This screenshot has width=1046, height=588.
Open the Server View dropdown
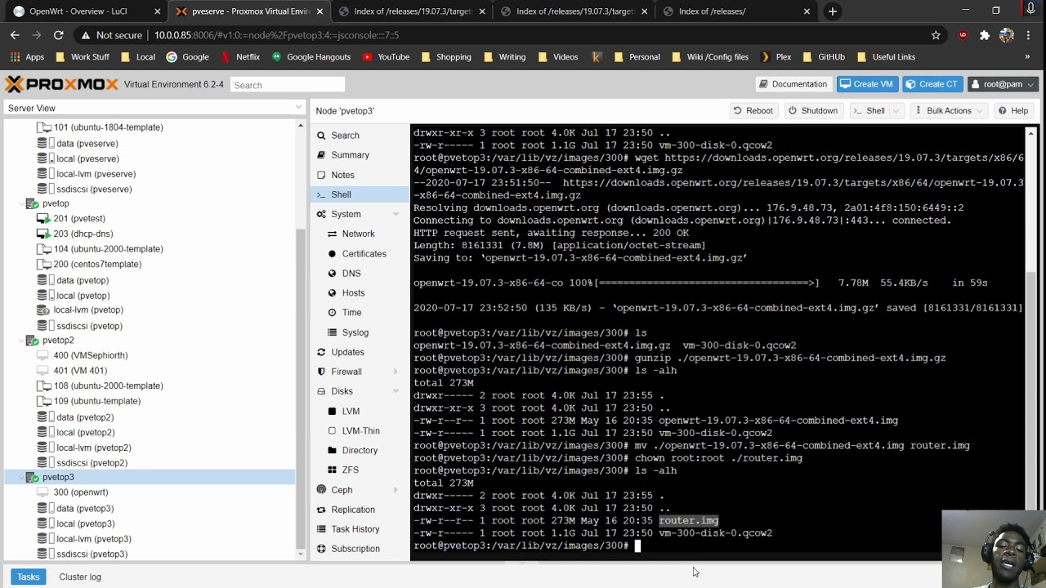tap(153, 108)
